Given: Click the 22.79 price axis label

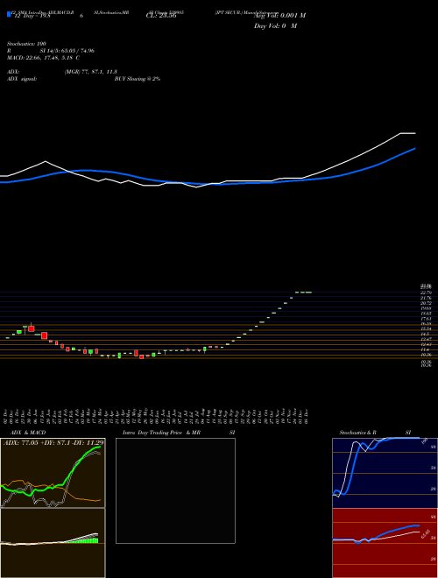Looking at the screenshot, I should click(426, 293).
